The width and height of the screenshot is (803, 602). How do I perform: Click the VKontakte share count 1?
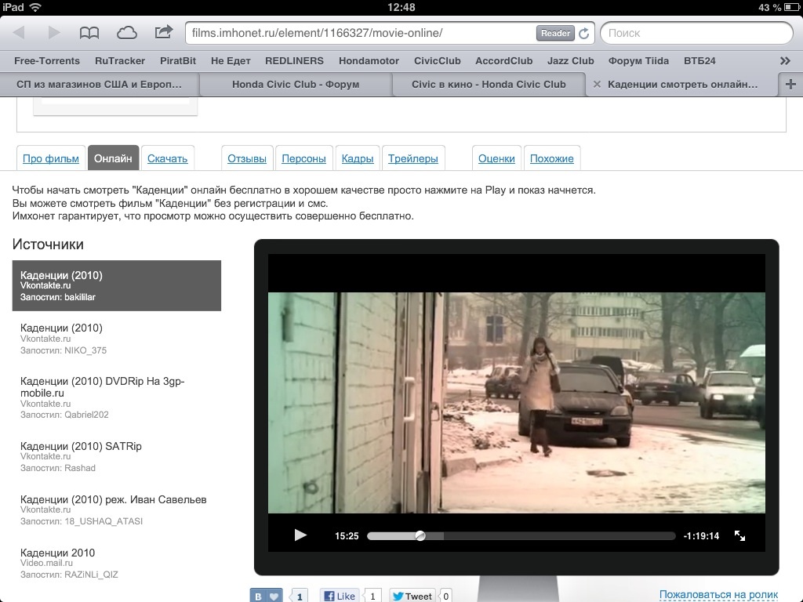pos(300,597)
